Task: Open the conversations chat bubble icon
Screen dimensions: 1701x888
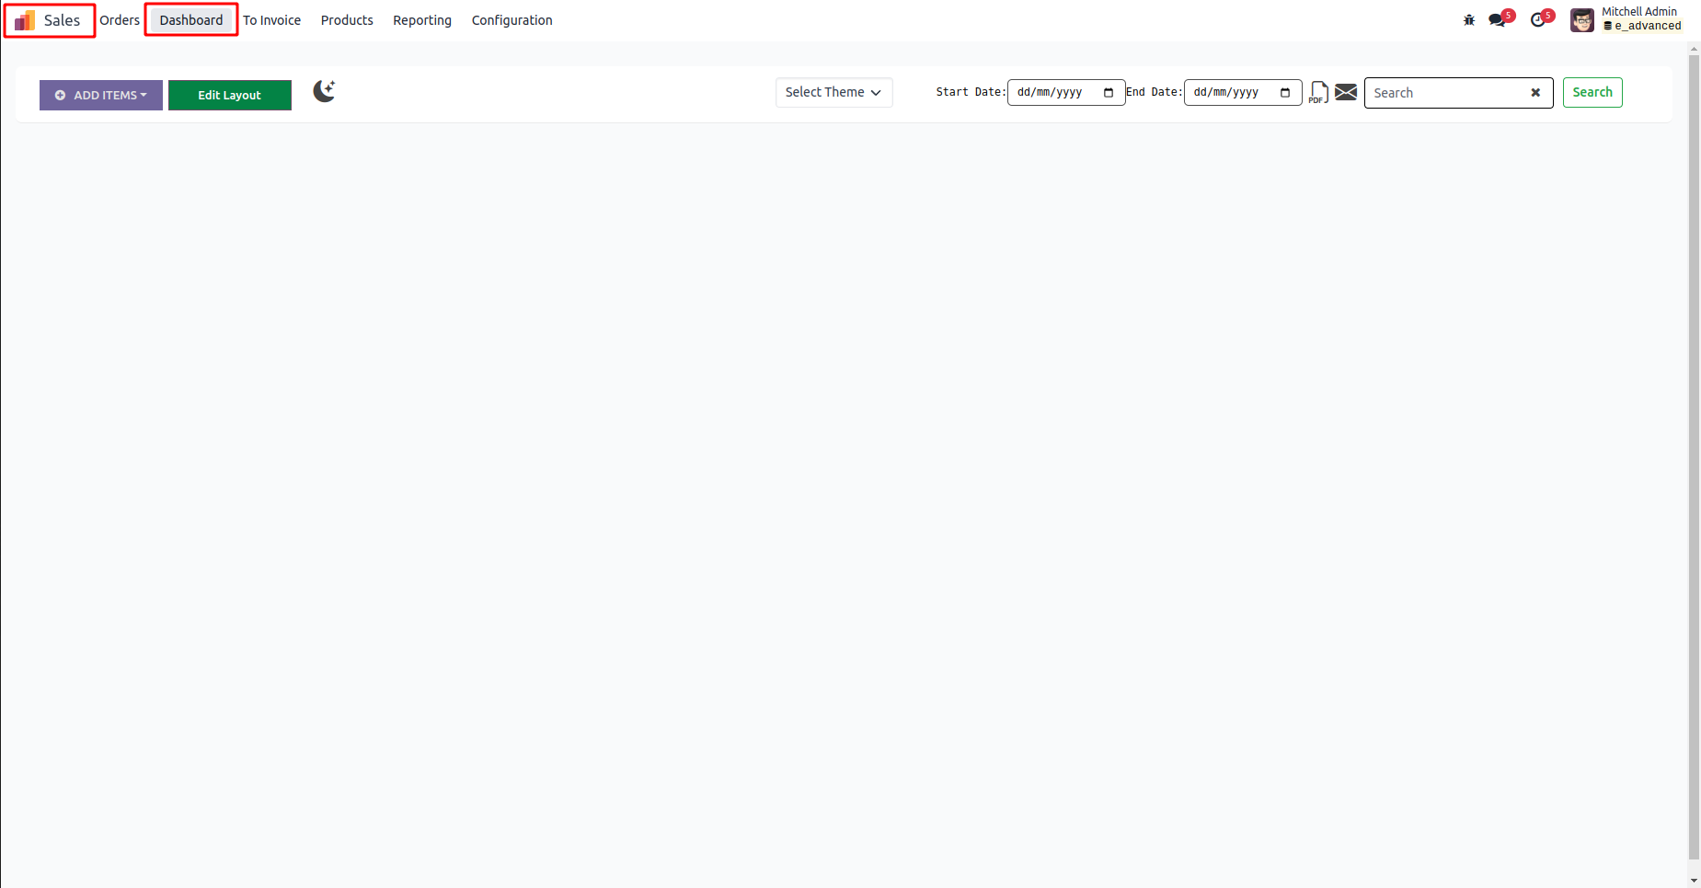Action: (1498, 20)
